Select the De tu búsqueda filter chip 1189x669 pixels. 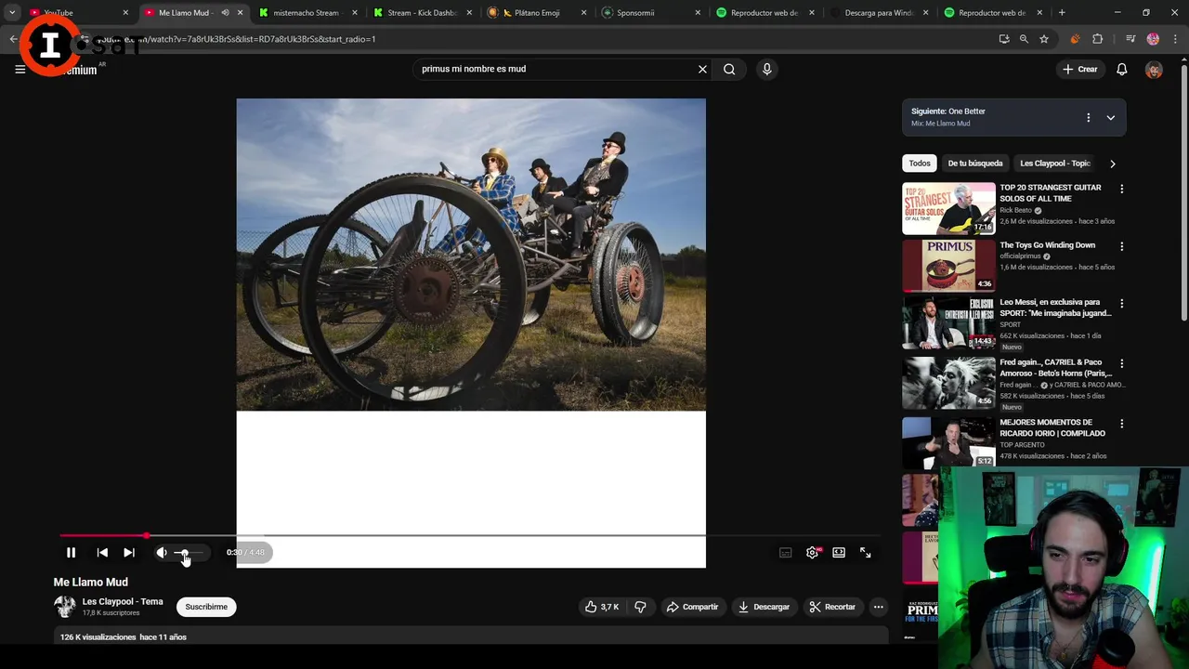point(975,164)
